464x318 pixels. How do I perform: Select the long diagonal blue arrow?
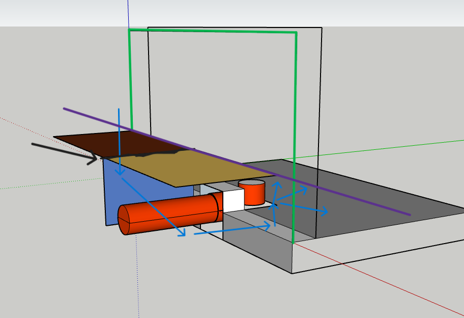[x=154, y=207]
